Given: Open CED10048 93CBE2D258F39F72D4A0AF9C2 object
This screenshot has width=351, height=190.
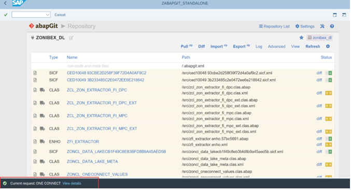Looking at the screenshot, I should point(107,73).
